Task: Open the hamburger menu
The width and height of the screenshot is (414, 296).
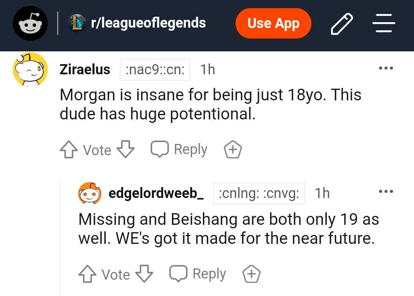Action: pos(384,23)
